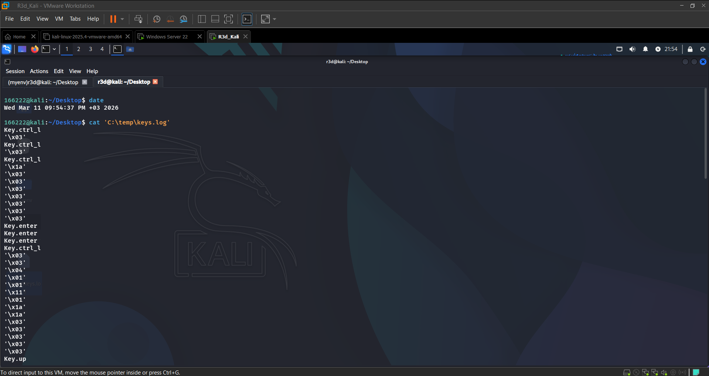
Task: Open console view terminal icon
Action: tap(247, 19)
